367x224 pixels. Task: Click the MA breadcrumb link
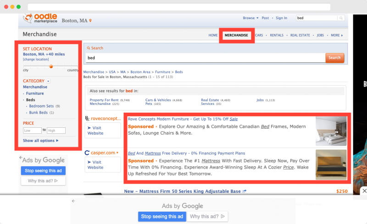123,72
